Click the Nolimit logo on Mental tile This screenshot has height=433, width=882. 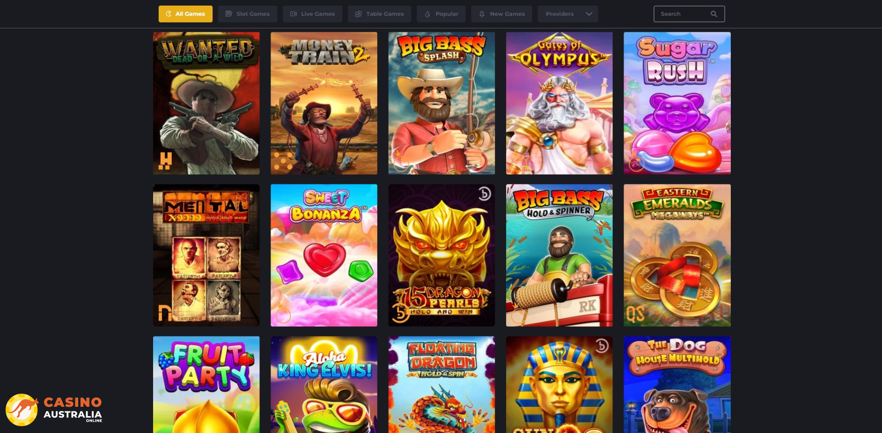coord(164,313)
